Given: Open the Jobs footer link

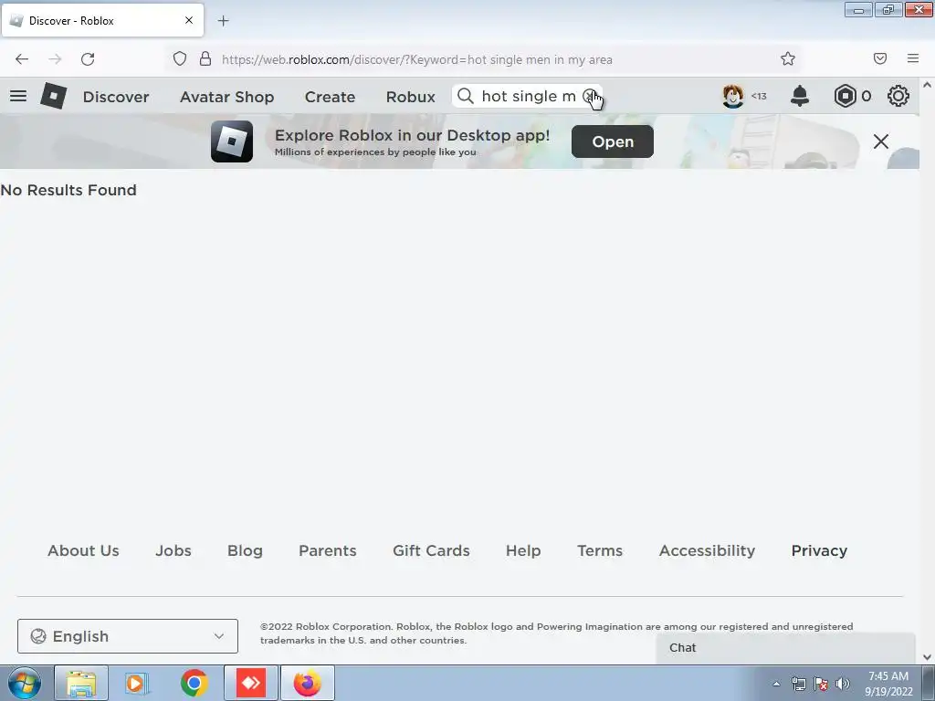Looking at the screenshot, I should pos(173,550).
